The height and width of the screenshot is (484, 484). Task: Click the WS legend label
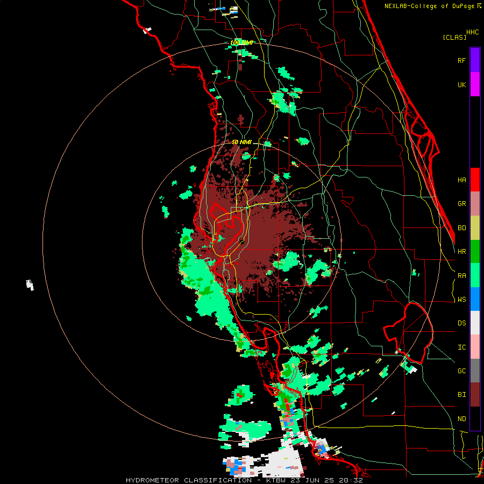tap(461, 300)
